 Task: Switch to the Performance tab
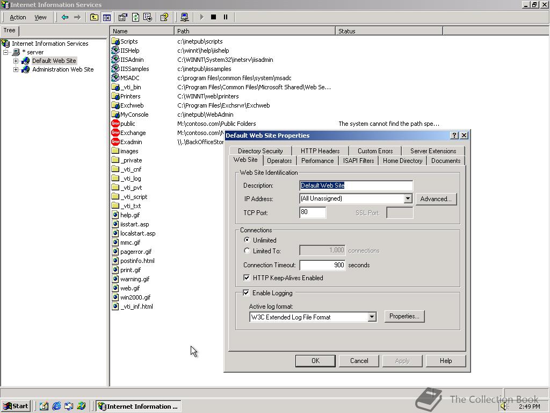317,160
